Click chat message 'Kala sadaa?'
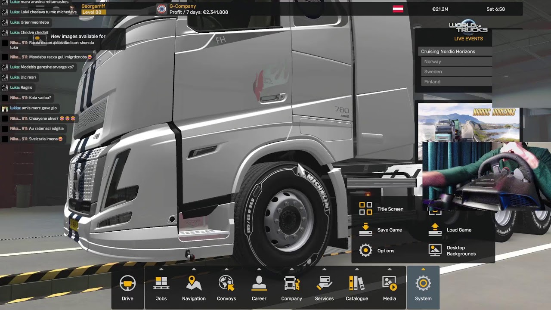 [x=40, y=98]
